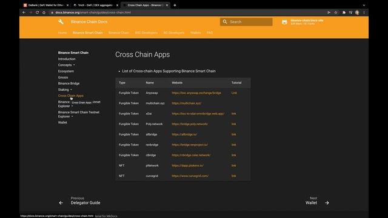Expand Binance Smart Chain Testnet Explorer section
388x218 pixels.
[79, 114]
